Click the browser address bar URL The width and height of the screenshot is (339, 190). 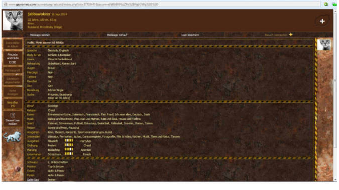(x=83, y=4)
